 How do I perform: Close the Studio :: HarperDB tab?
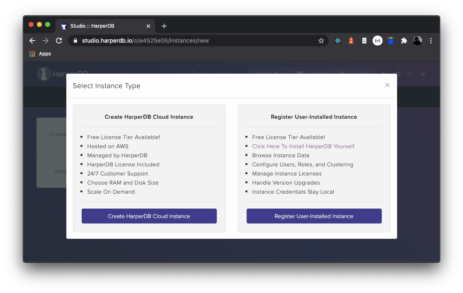148,26
